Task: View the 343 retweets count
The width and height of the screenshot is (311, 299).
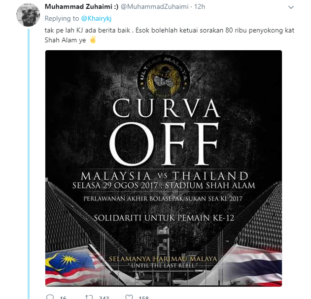Action: (x=104, y=297)
